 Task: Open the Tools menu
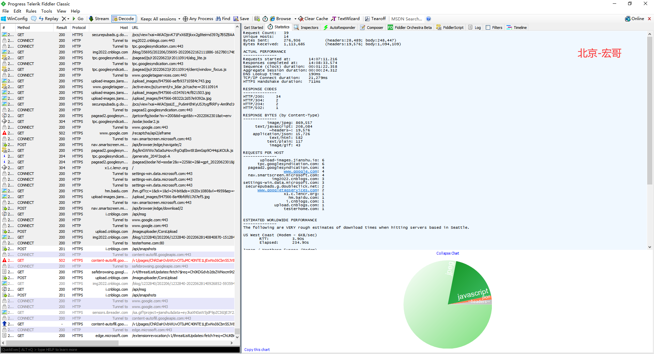47,11
